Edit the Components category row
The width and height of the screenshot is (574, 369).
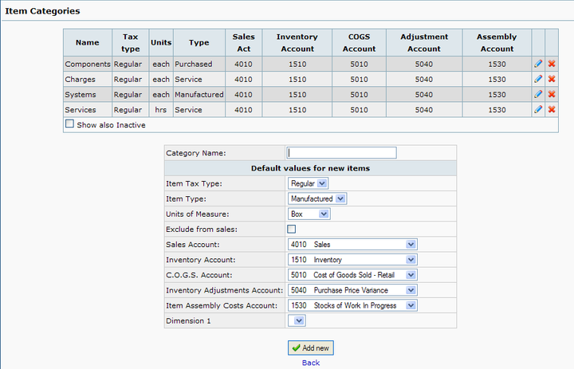tap(538, 64)
